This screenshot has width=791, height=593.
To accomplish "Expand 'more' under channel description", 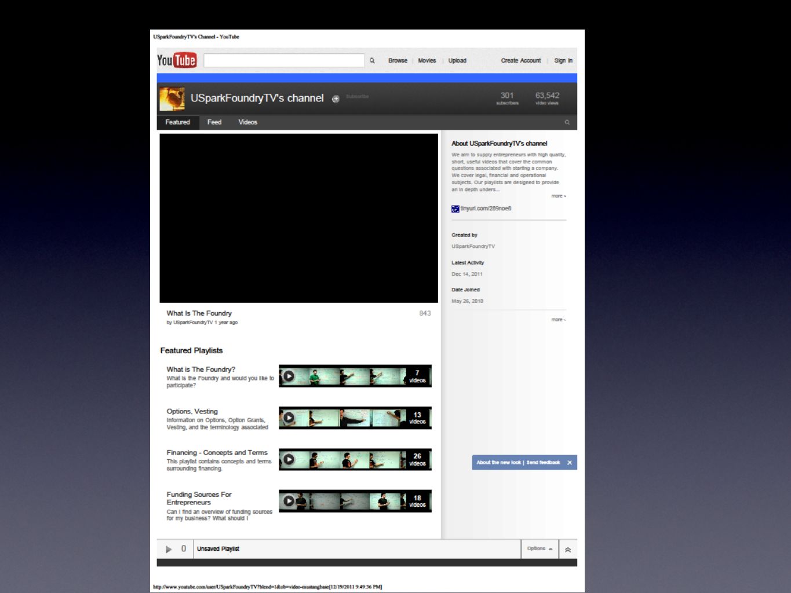I will 559,196.
